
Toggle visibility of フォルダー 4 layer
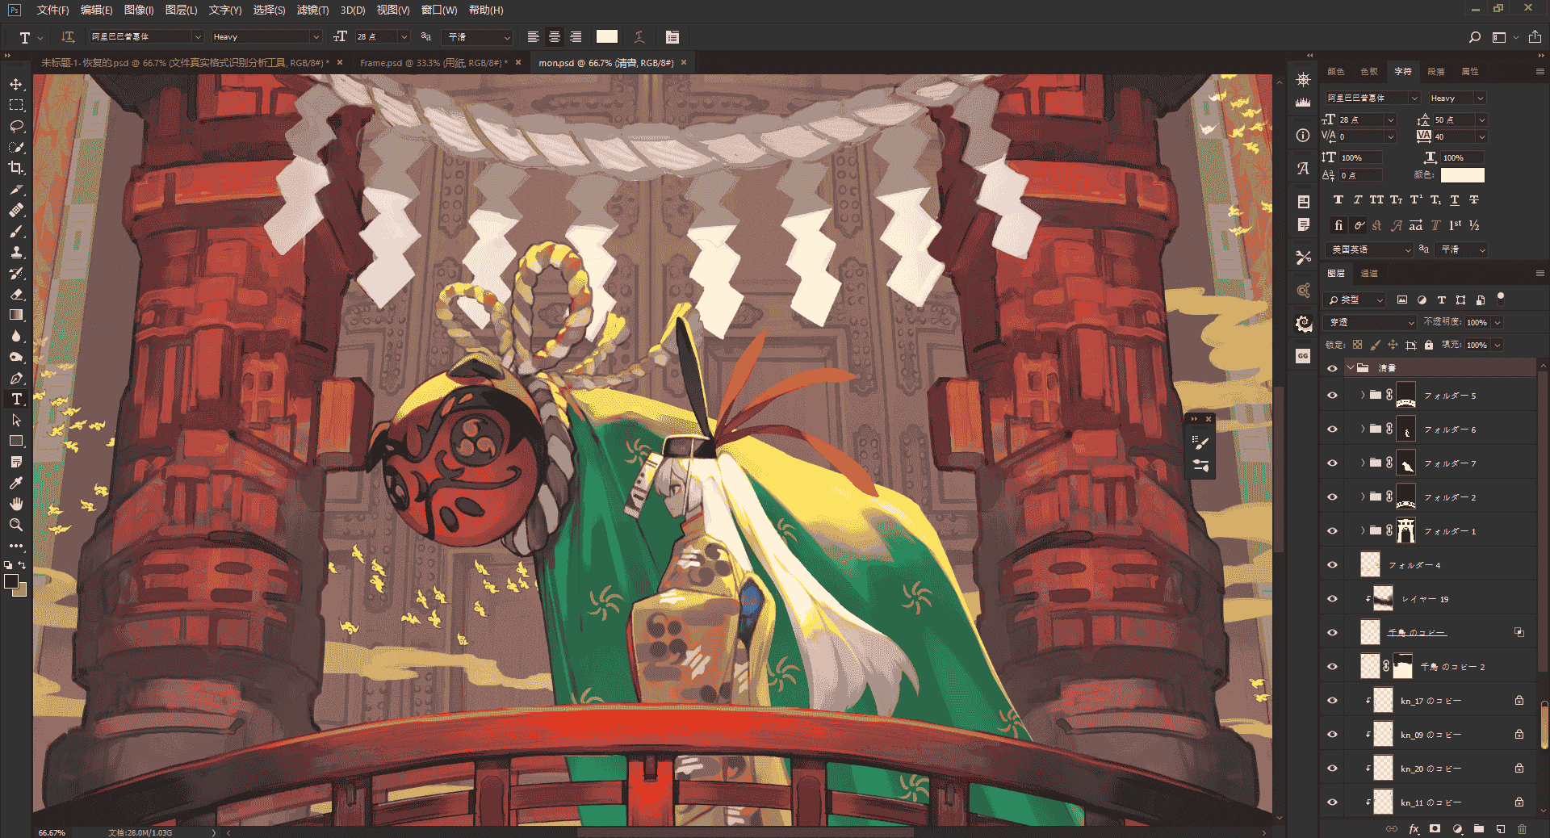pyautogui.click(x=1332, y=565)
